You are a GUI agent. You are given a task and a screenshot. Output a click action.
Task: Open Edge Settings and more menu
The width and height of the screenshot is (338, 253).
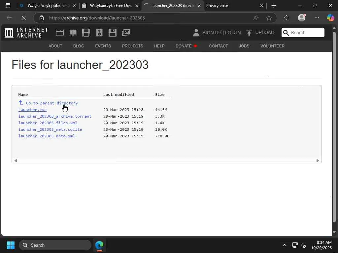[x=317, y=18]
